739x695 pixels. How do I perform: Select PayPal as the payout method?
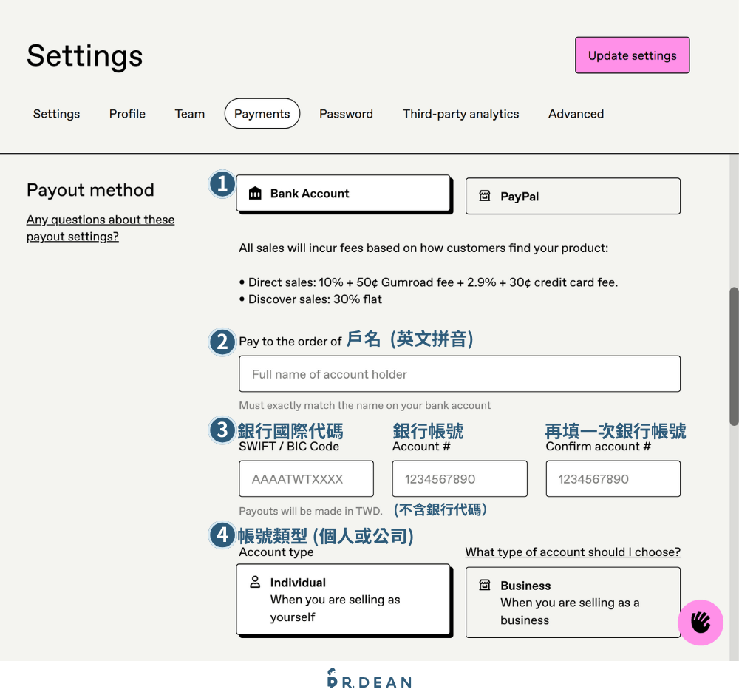pos(573,196)
